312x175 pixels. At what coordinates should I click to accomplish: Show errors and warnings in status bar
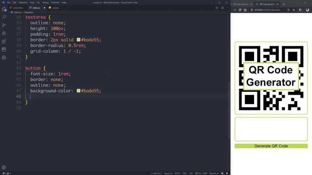[6, 173]
